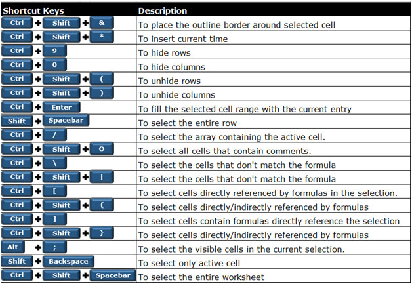Select the 9 key badge
The image size is (412, 284).
coord(54,51)
